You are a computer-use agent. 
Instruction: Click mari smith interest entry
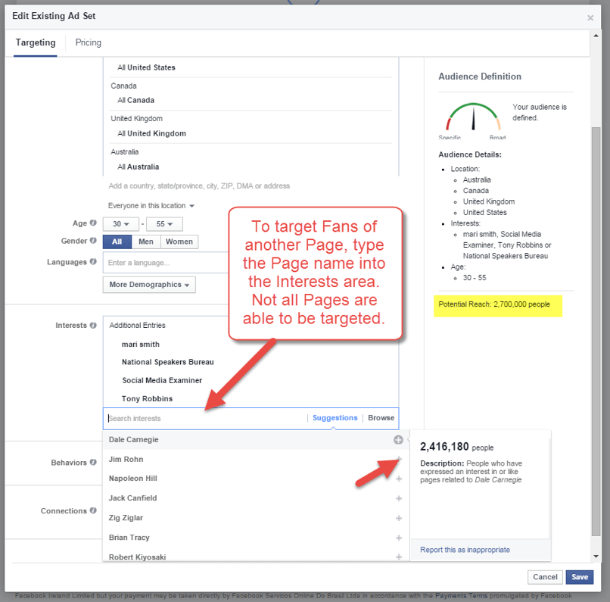[141, 345]
